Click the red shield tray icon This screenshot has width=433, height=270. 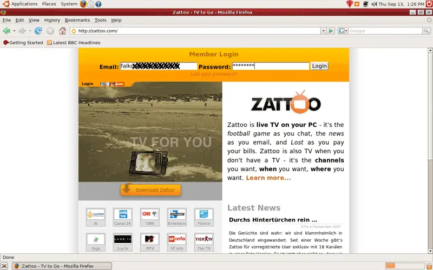point(349,4)
